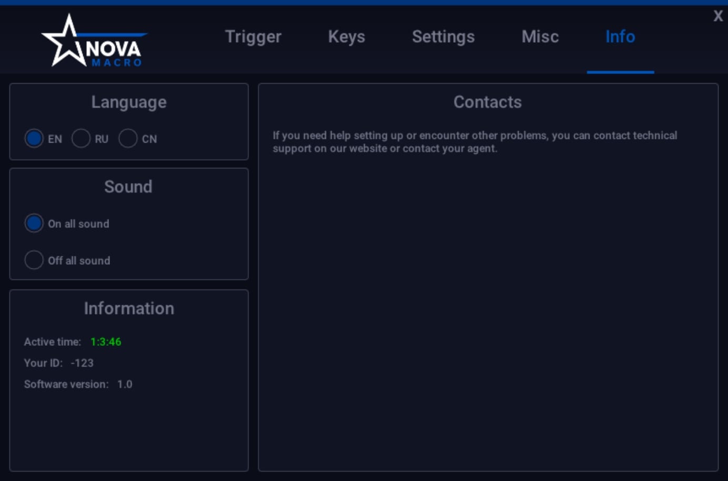Image resolution: width=728 pixels, height=481 pixels.
Task: Click the Your ID value -123
Action: click(82, 363)
